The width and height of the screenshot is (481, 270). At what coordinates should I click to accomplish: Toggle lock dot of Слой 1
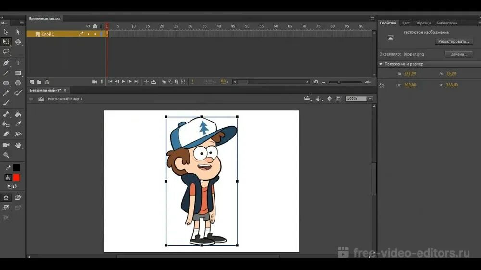tap(95, 34)
